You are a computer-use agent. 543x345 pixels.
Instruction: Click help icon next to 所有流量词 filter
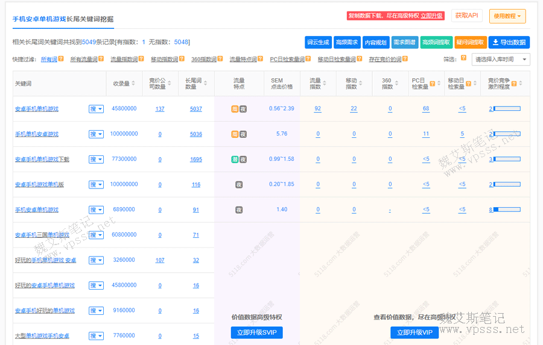101,59
